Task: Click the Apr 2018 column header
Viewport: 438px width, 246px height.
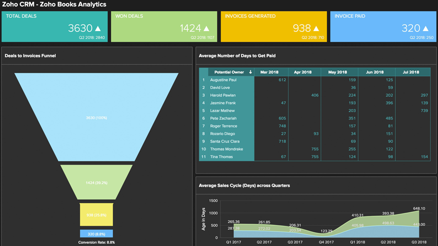Action: (304, 72)
